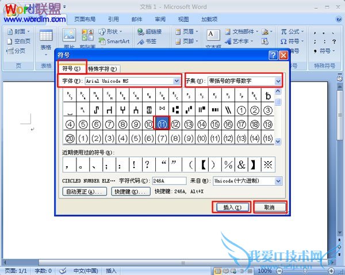The height and width of the screenshot is (275, 345).
Task: Pick recently used ※ symbol
Action: coord(268,164)
